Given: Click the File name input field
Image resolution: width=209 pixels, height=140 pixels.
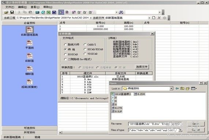Looking at the screenshot, I should (x=155, y=124).
